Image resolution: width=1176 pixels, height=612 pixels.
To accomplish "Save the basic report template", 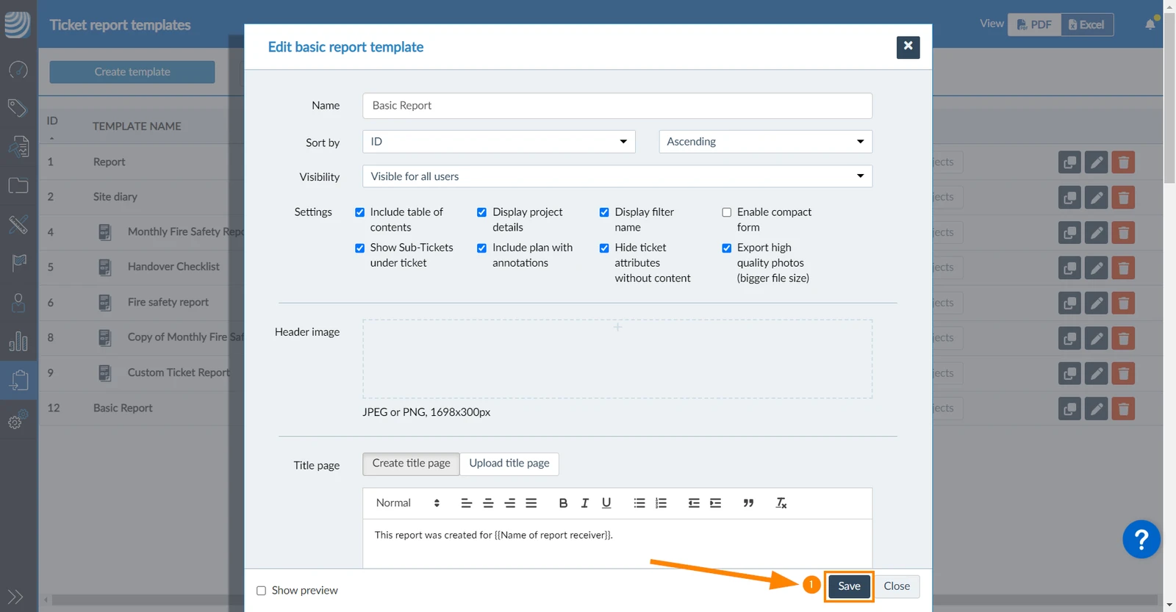I will point(849,586).
